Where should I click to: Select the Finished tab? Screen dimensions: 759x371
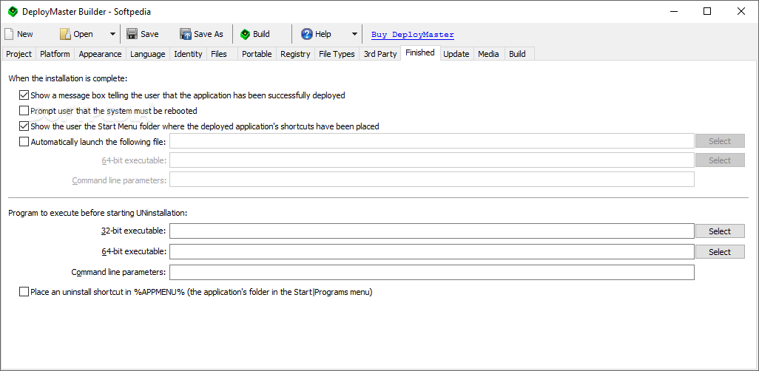click(420, 52)
